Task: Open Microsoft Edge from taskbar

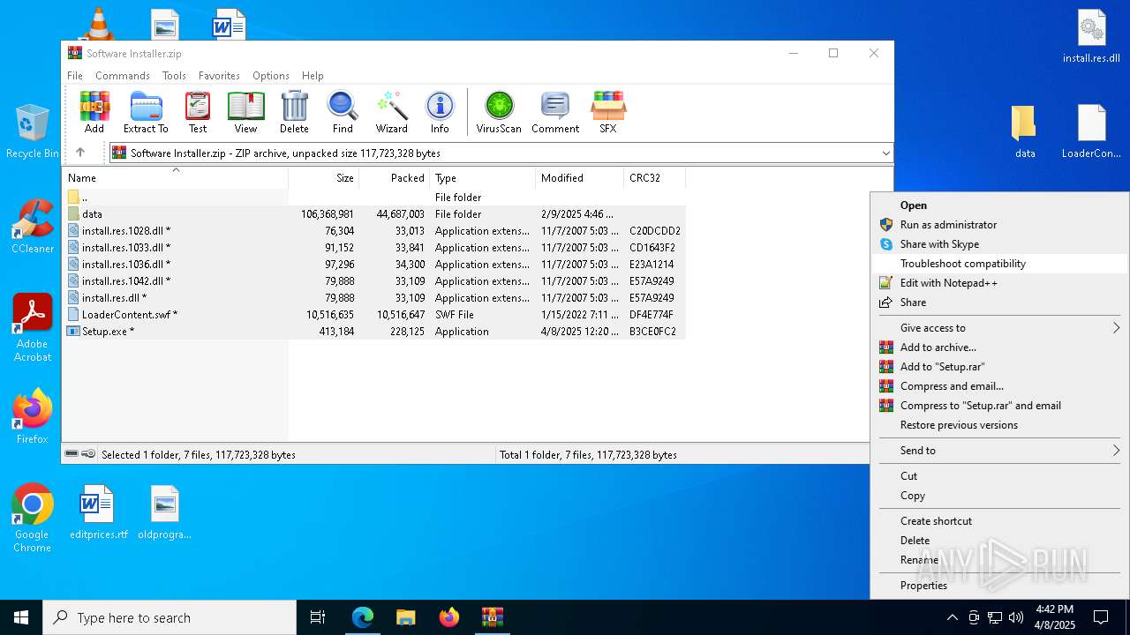Action: coord(363,617)
